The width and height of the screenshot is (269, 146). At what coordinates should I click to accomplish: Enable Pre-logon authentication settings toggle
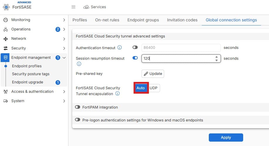[x=78, y=120]
